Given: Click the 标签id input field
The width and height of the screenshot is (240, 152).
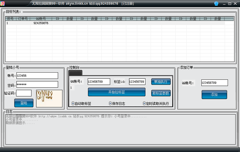Looking at the screenshot, I should click(x=137, y=81).
